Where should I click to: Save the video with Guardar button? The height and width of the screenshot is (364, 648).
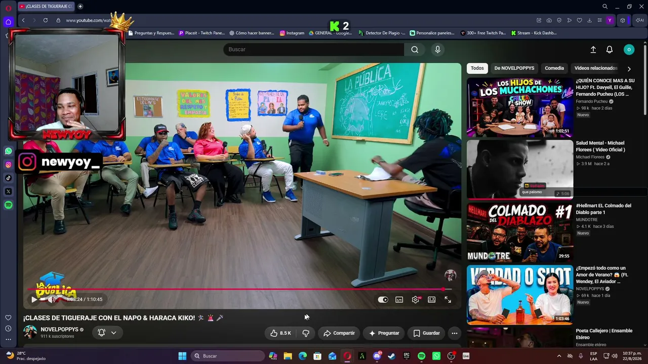[x=426, y=333]
